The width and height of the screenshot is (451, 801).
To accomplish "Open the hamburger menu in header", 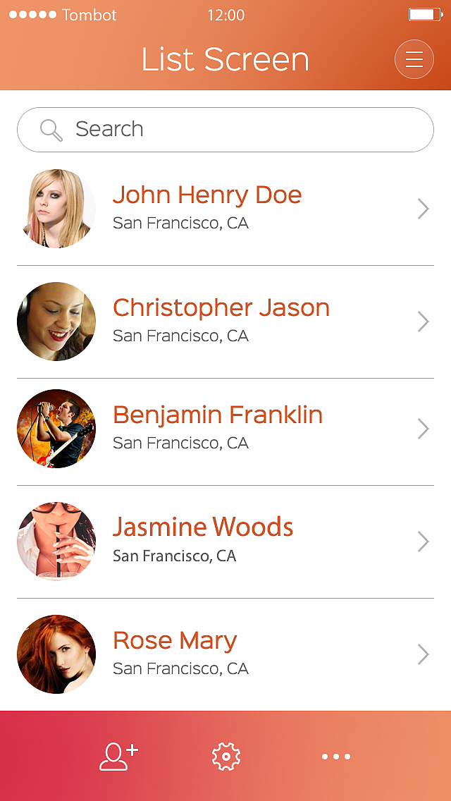I will tap(414, 59).
